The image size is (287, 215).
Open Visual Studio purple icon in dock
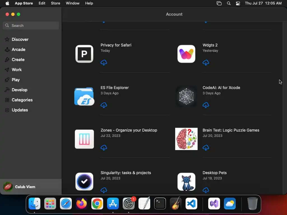214,204
